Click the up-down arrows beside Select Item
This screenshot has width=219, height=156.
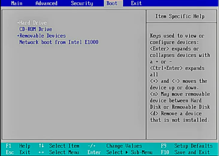(41, 146)
